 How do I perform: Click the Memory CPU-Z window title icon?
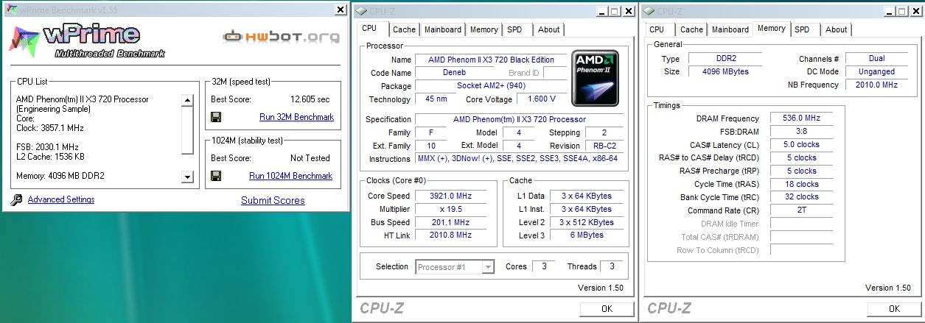point(648,11)
